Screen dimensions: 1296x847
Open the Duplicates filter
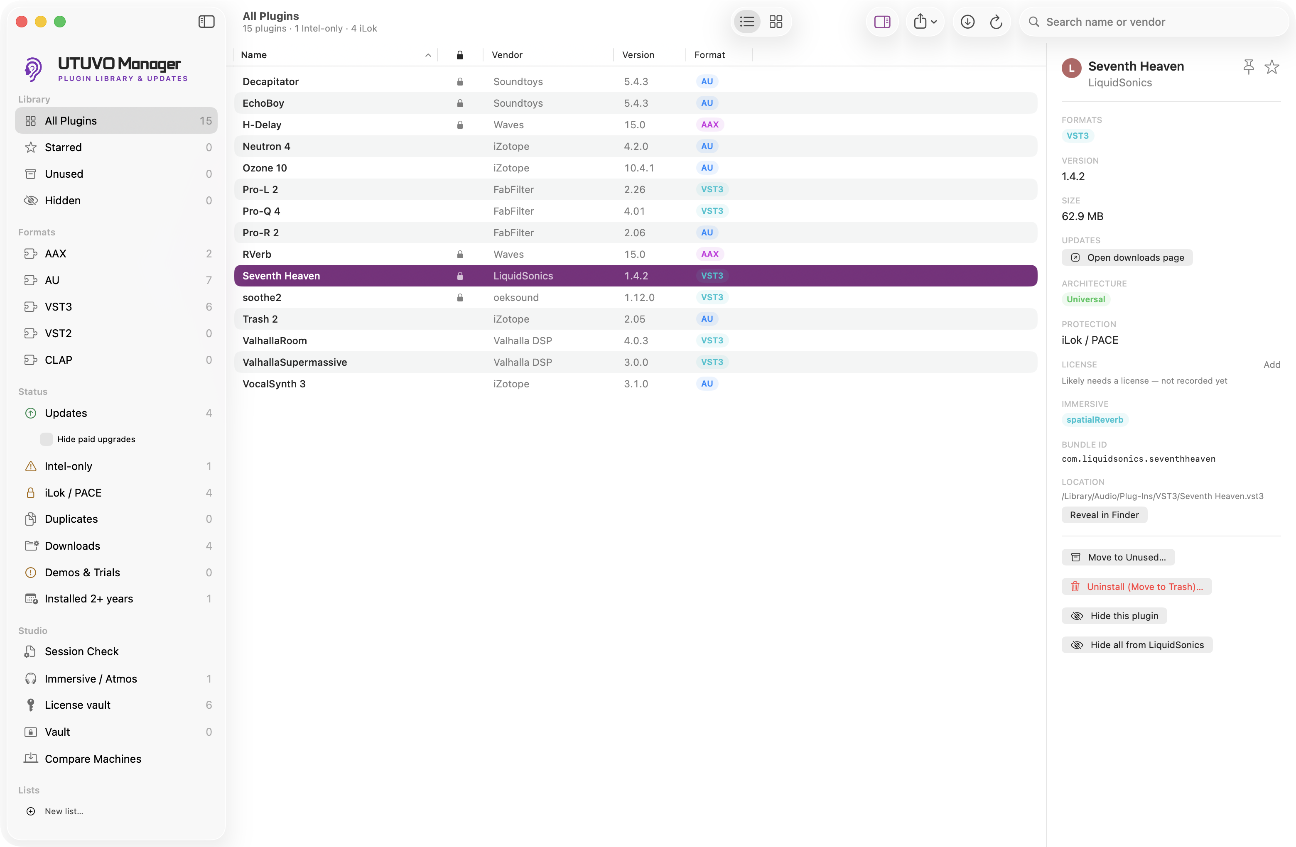coord(116,519)
